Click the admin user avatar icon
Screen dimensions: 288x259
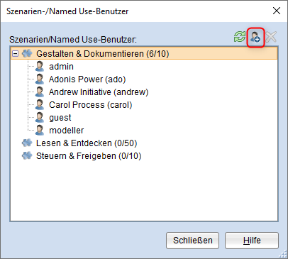(x=40, y=67)
